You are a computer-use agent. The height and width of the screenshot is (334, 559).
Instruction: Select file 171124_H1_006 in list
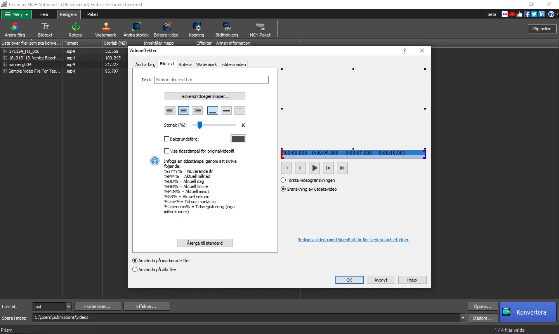pos(24,51)
